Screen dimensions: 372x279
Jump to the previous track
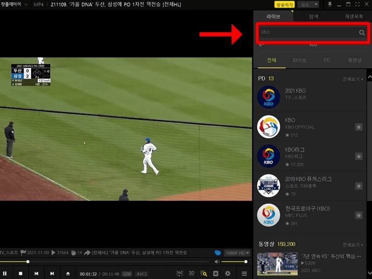(x=36, y=273)
